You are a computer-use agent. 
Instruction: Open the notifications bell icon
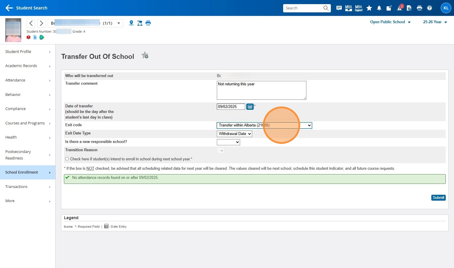click(x=379, y=8)
